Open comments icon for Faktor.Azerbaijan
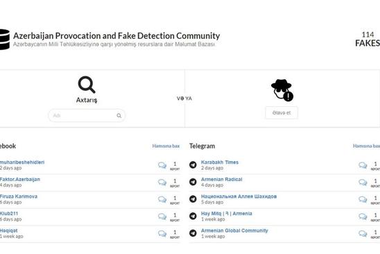 tap(162, 183)
